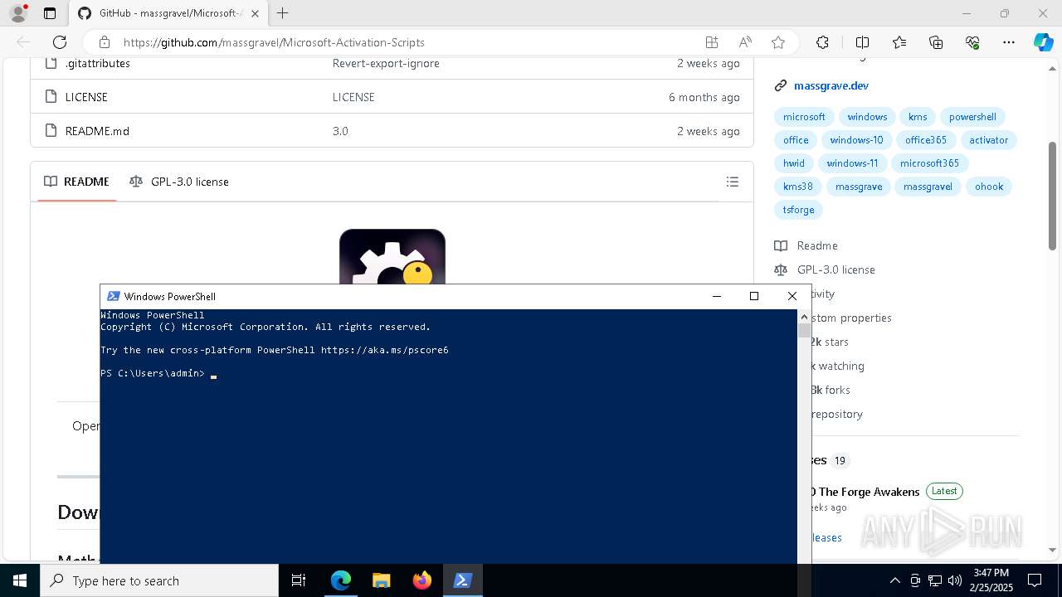This screenshot has width=1062, height=597.
Task: Select the microsoft365 topic tag
Action: click(x=929, y=163)
